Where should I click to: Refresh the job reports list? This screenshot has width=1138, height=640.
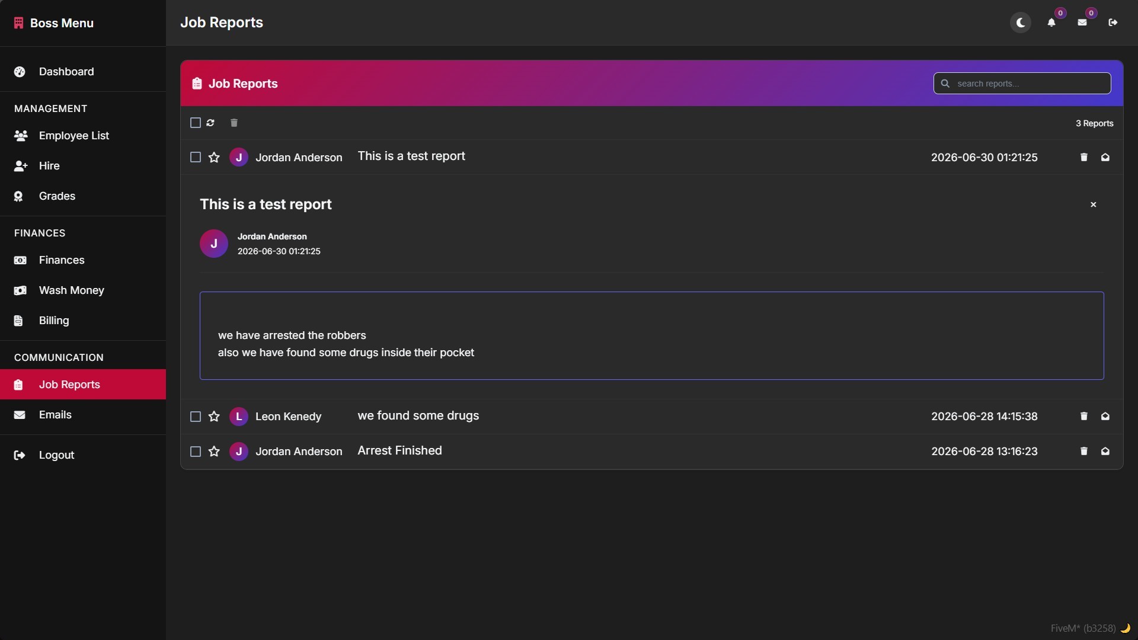click(x=210, y=123)
